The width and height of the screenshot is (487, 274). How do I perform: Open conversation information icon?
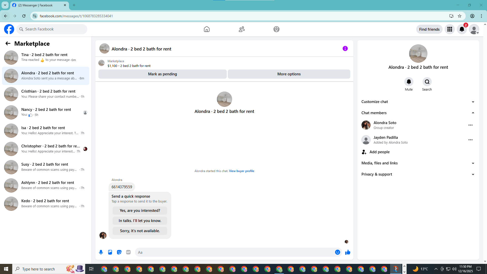345,48
